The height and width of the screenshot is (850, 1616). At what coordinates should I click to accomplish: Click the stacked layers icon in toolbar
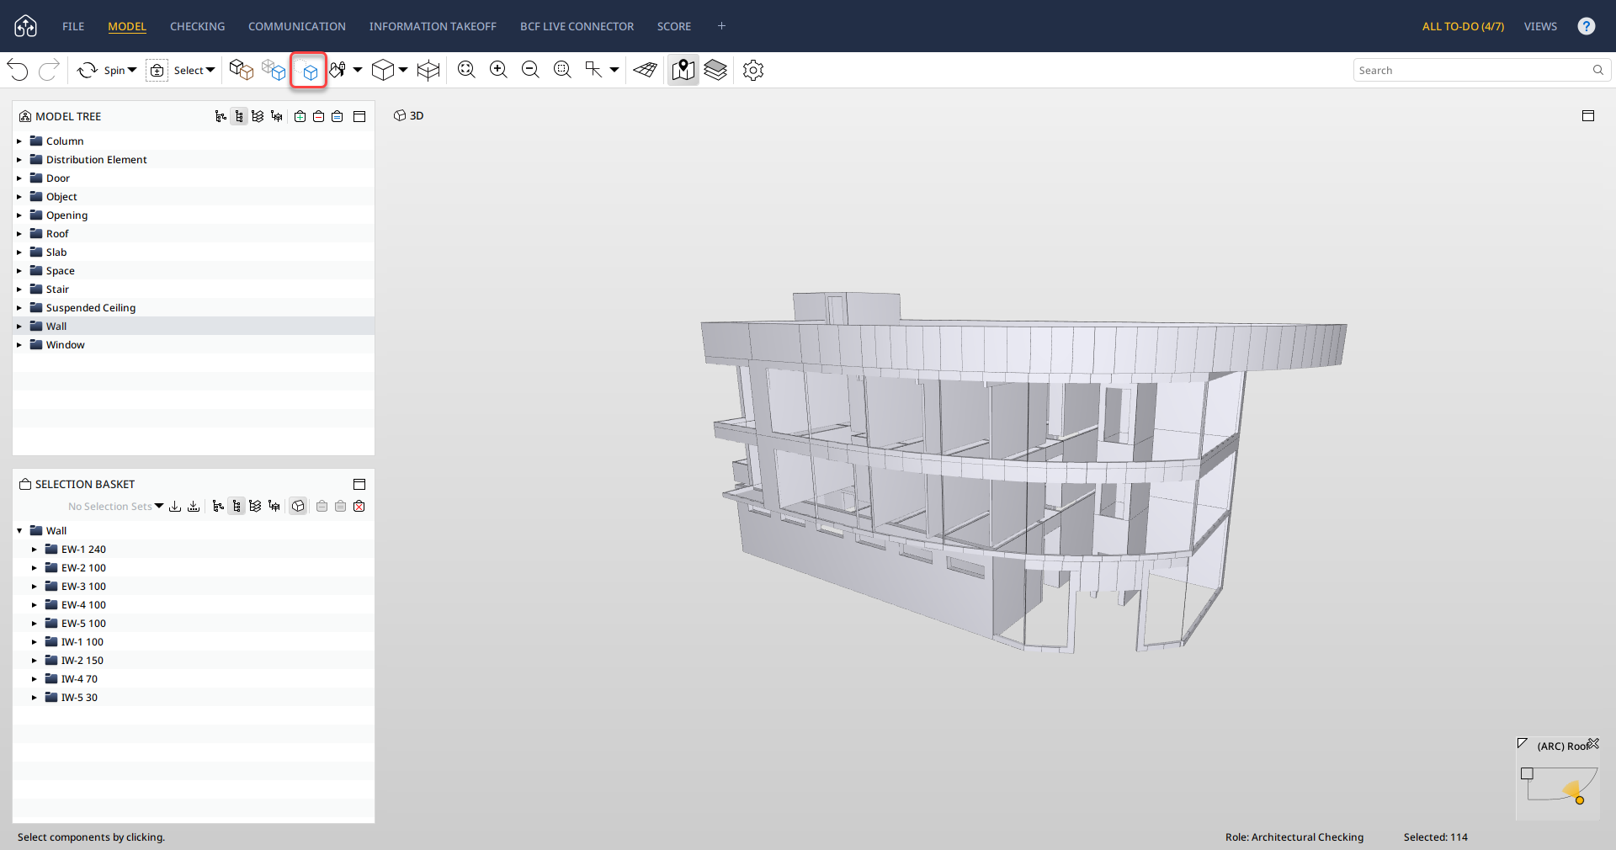pos(715,70)
